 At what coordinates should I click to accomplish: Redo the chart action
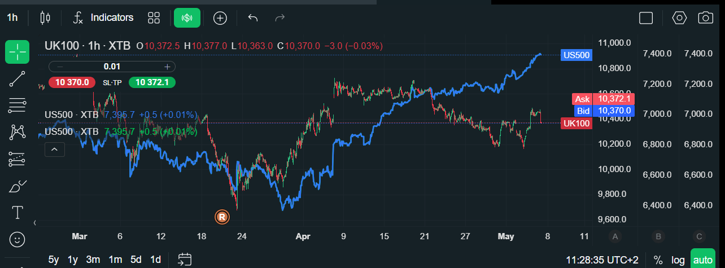pyautogui.click(x=279, y=17)
